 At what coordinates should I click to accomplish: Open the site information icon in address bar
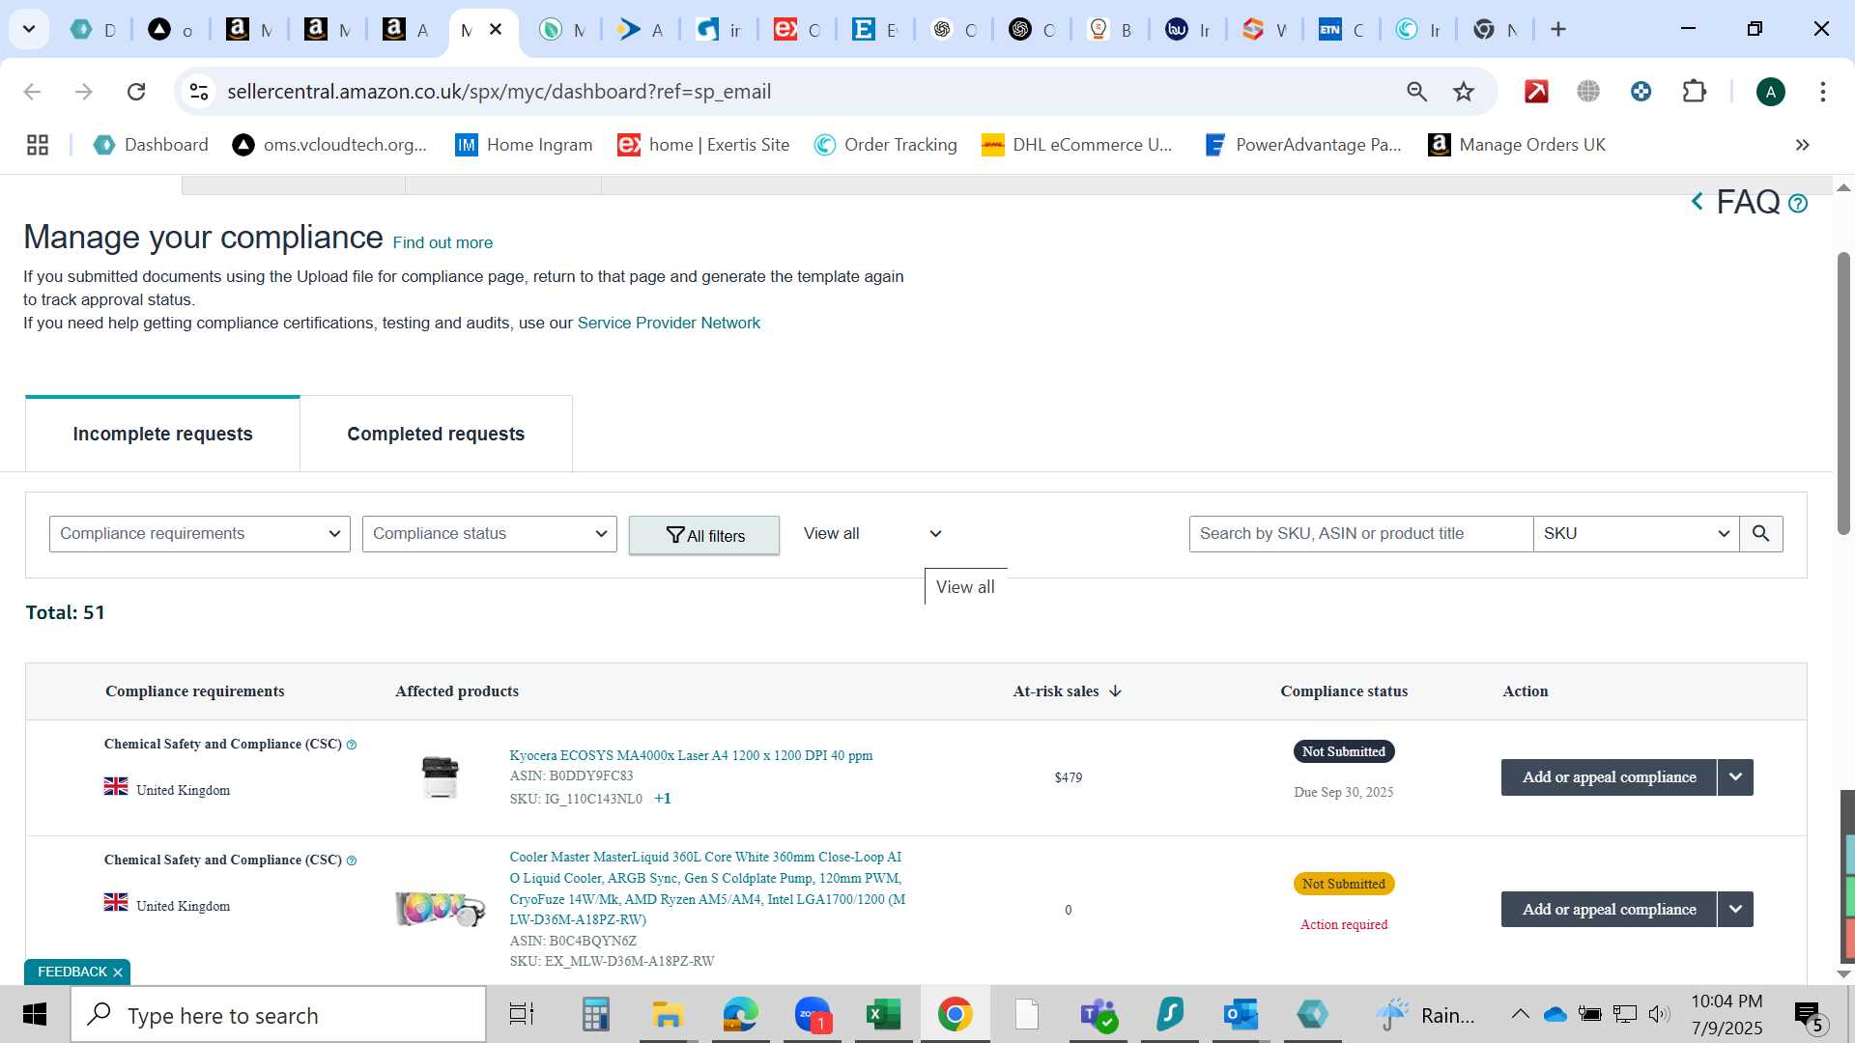click(x=199, y=92)
